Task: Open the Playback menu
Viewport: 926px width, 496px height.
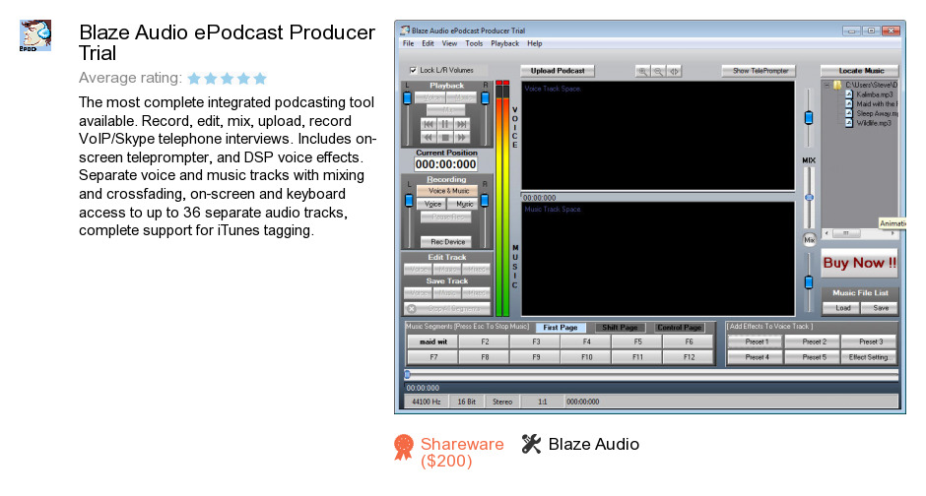Action: coord(505,43)
